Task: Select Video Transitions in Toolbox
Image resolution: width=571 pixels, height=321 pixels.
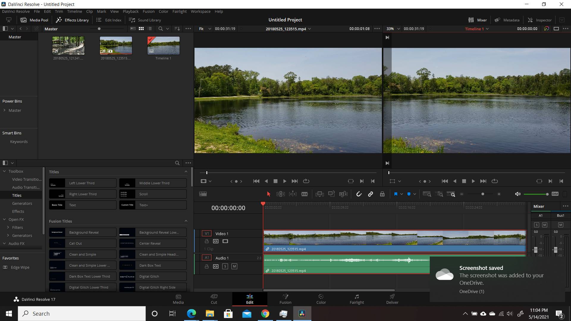Action: [27, 179]
